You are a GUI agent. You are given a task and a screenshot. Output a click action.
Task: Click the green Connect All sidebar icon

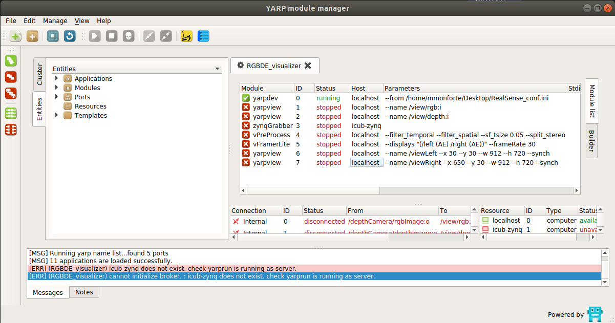(11, 113)
